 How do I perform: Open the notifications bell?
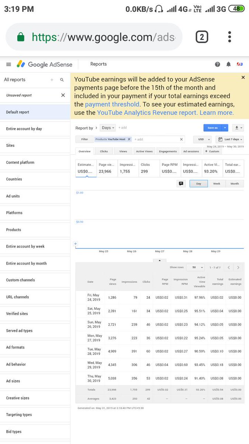click(x=228, y=64)
